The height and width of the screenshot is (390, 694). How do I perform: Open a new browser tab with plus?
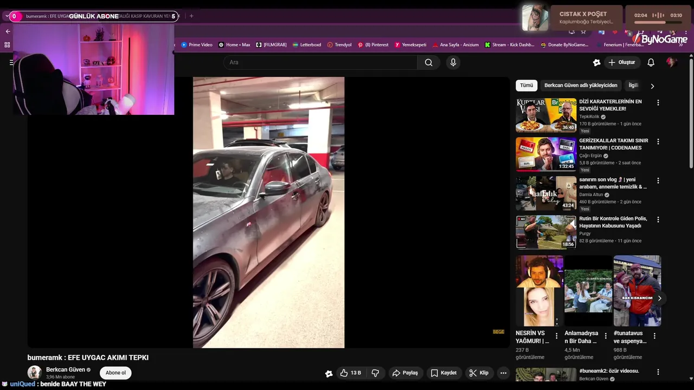(191, 16)
